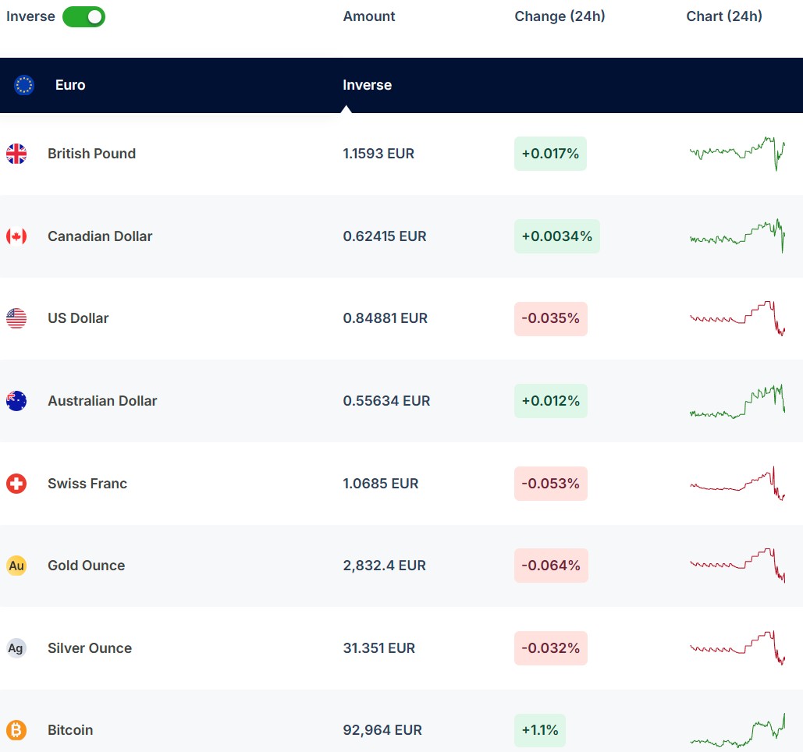Click the Amount column header
803x752 pixels.
(369, 16)
